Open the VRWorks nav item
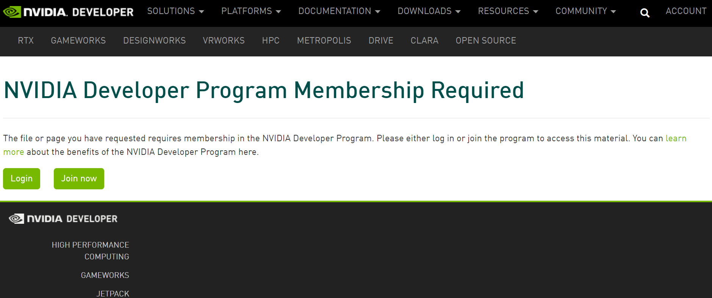Screen dimensions: 712x298 pyautogui.click(x=224, y=41)
